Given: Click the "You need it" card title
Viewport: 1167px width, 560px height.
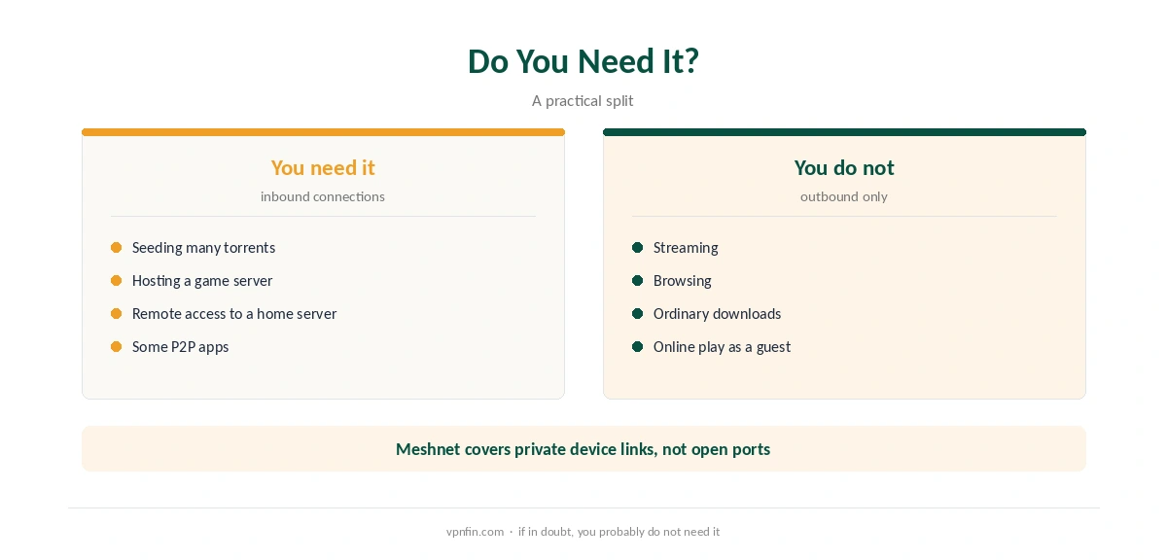Looking at the screenshot, I should (323, 167).
